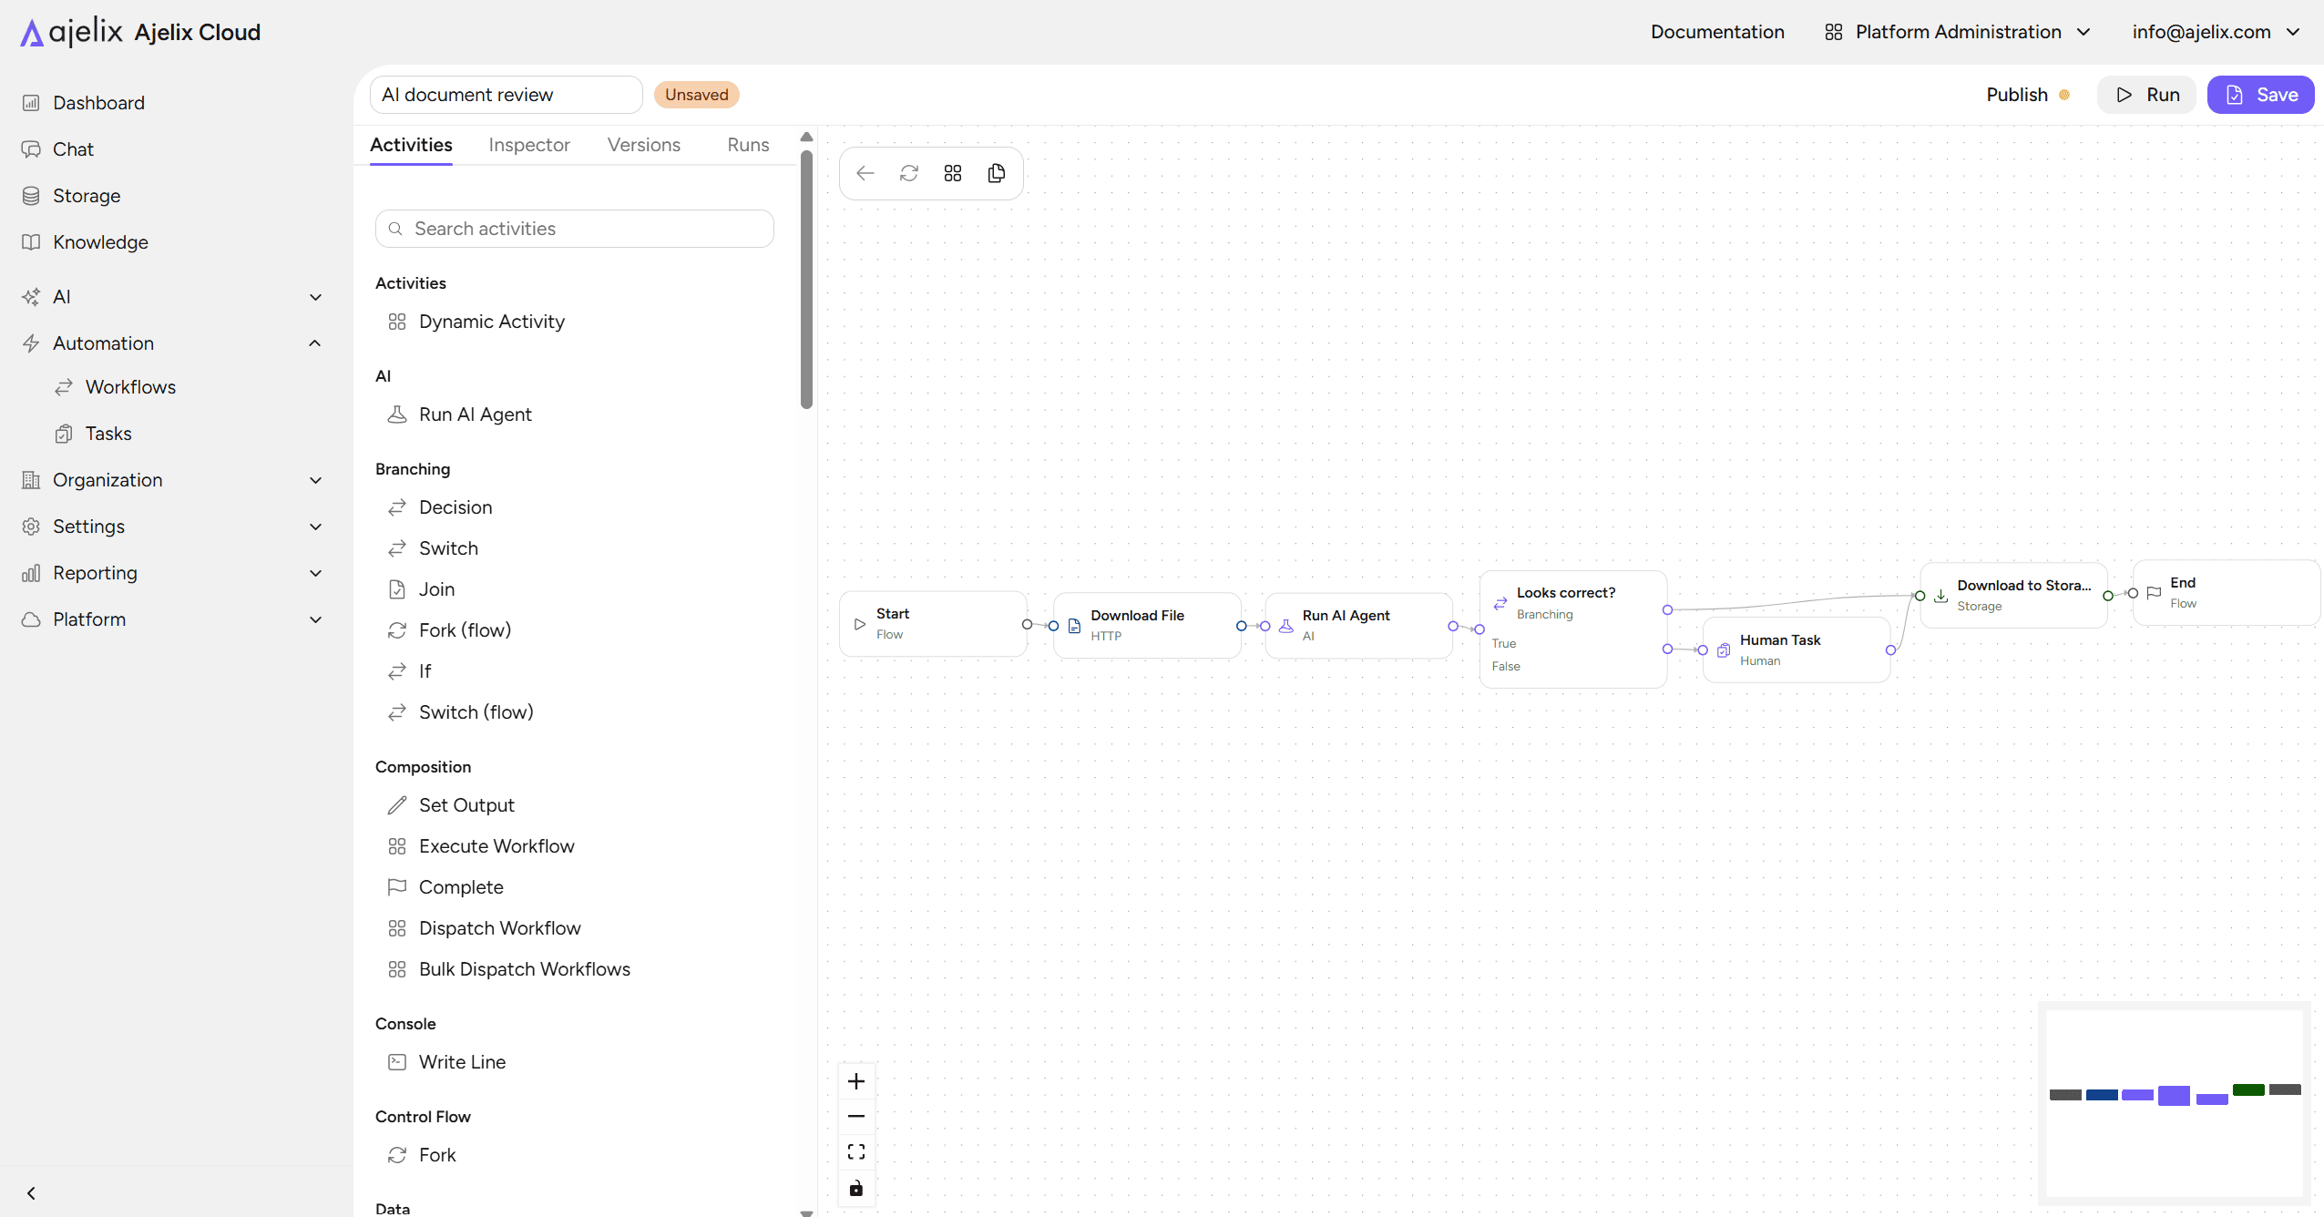Switch to the Inspector tab
The height and width of the screenshot is (1217, 2324).
coord(529,145)
